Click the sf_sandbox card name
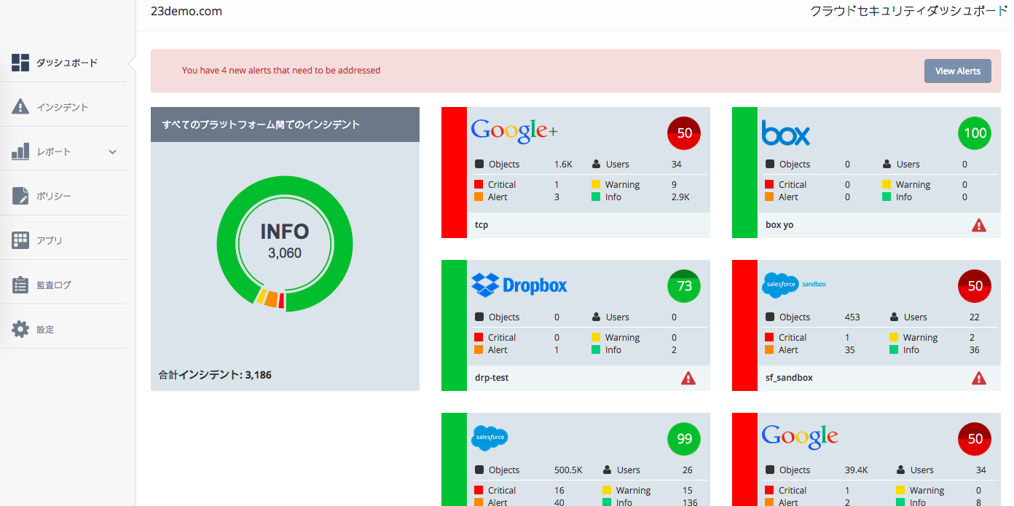 789,378
